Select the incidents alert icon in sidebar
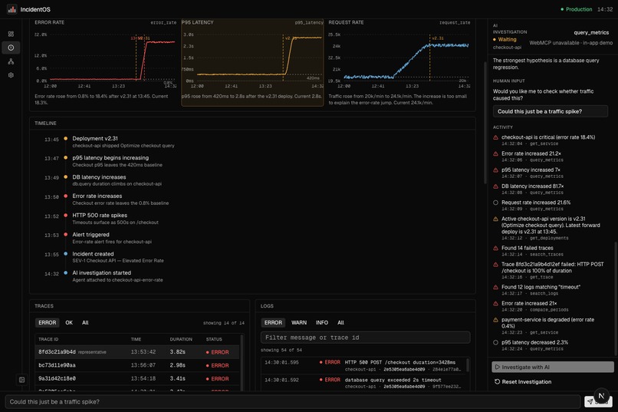 (x=11, y=48)
